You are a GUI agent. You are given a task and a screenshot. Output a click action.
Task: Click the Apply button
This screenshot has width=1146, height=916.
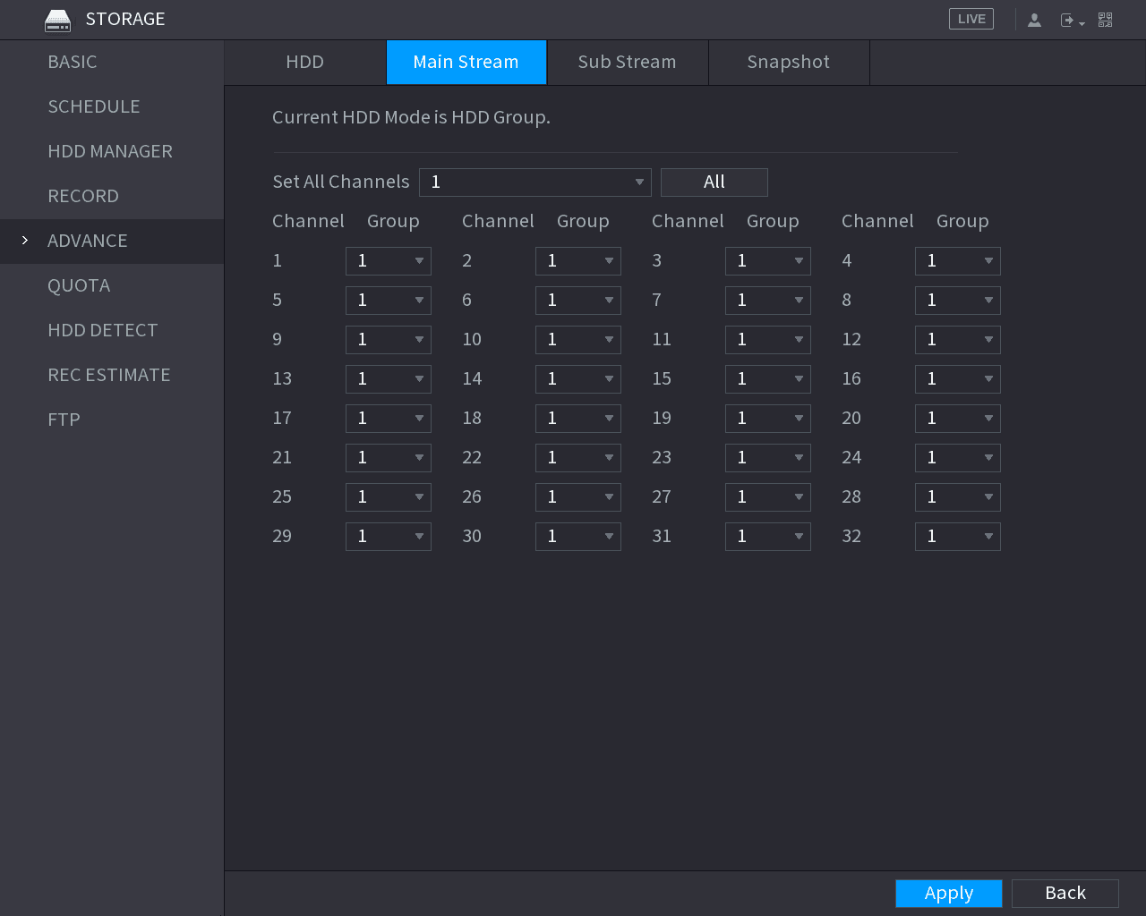pos(949,893)
